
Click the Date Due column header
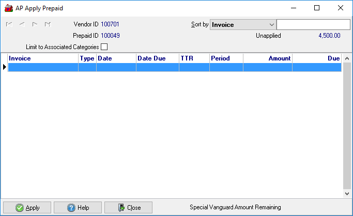[x=157, y=58]
